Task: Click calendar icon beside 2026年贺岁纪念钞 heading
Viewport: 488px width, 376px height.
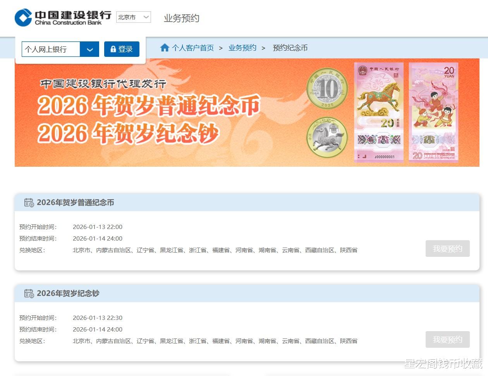Action: coord(29,293)
